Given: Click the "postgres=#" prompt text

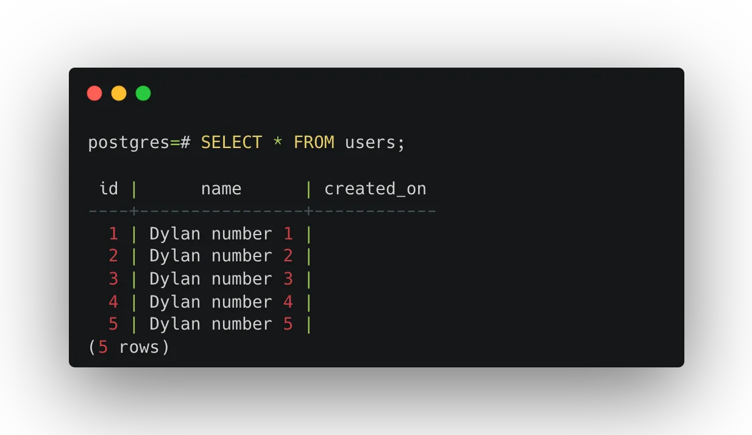Looking at the screenshot, I should 139,143.
